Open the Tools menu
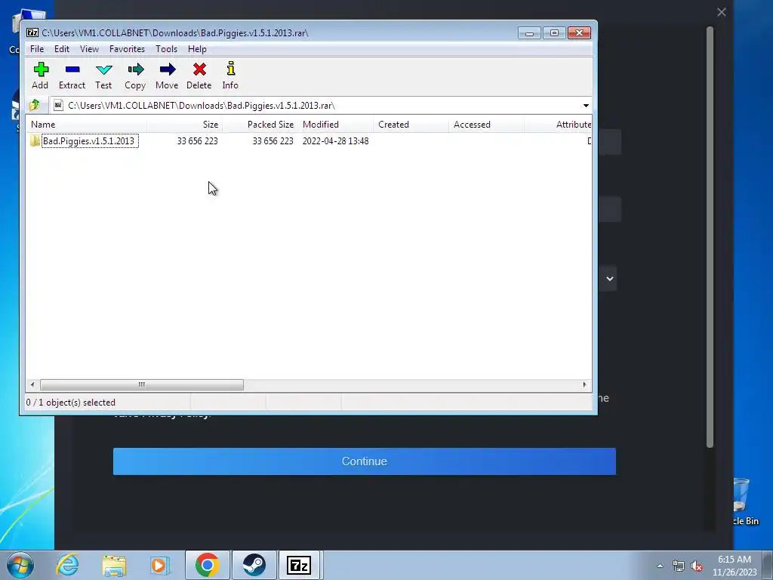773x580 pixels. coord(166,49)
